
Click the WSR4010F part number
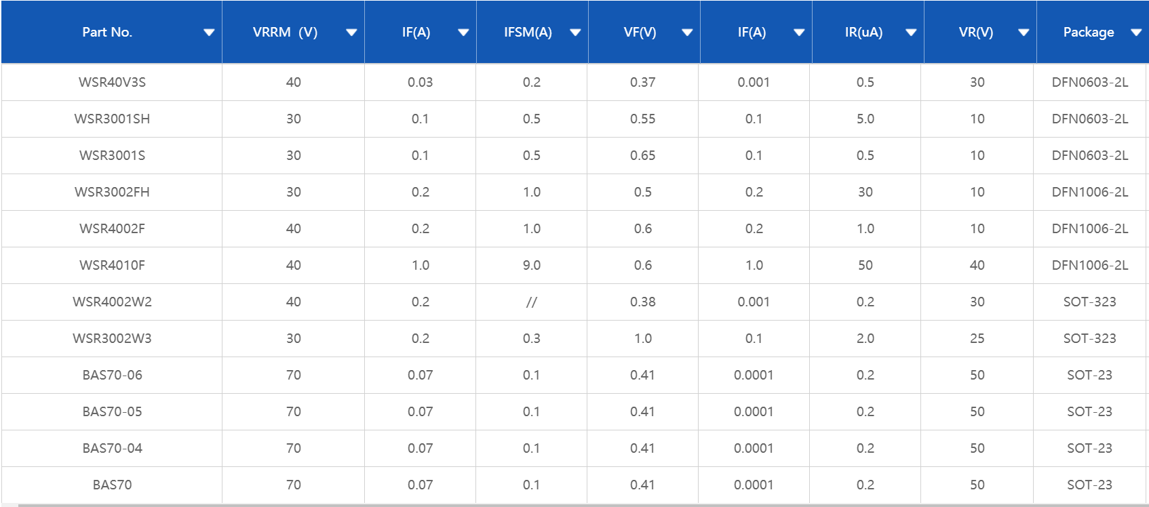coord(112,265)
